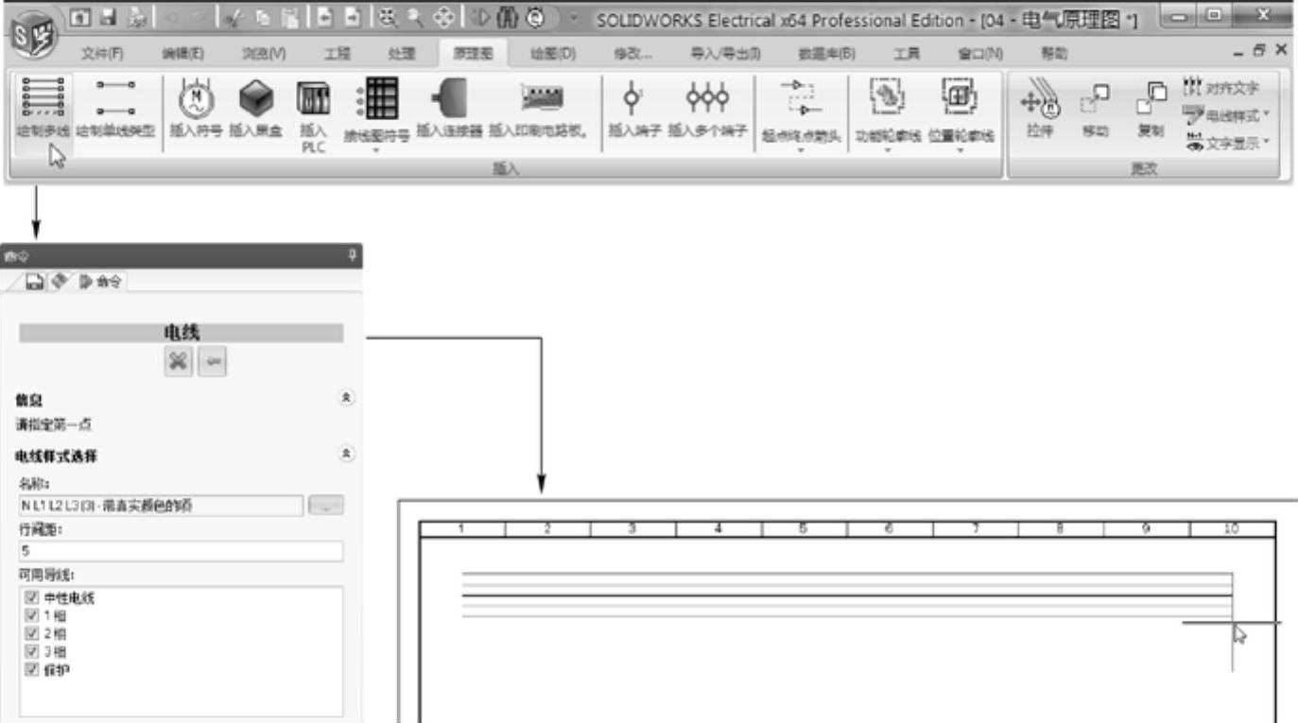The height and width of the screenshot is (723, 1298).
Task: Open the 帮助 help tab
Action: 1052,53
